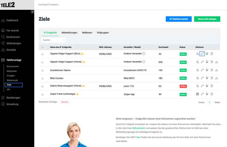
Task: Click pencil icon in Zoiper Frank (unterwegs) row
Action: pos(202,94)
